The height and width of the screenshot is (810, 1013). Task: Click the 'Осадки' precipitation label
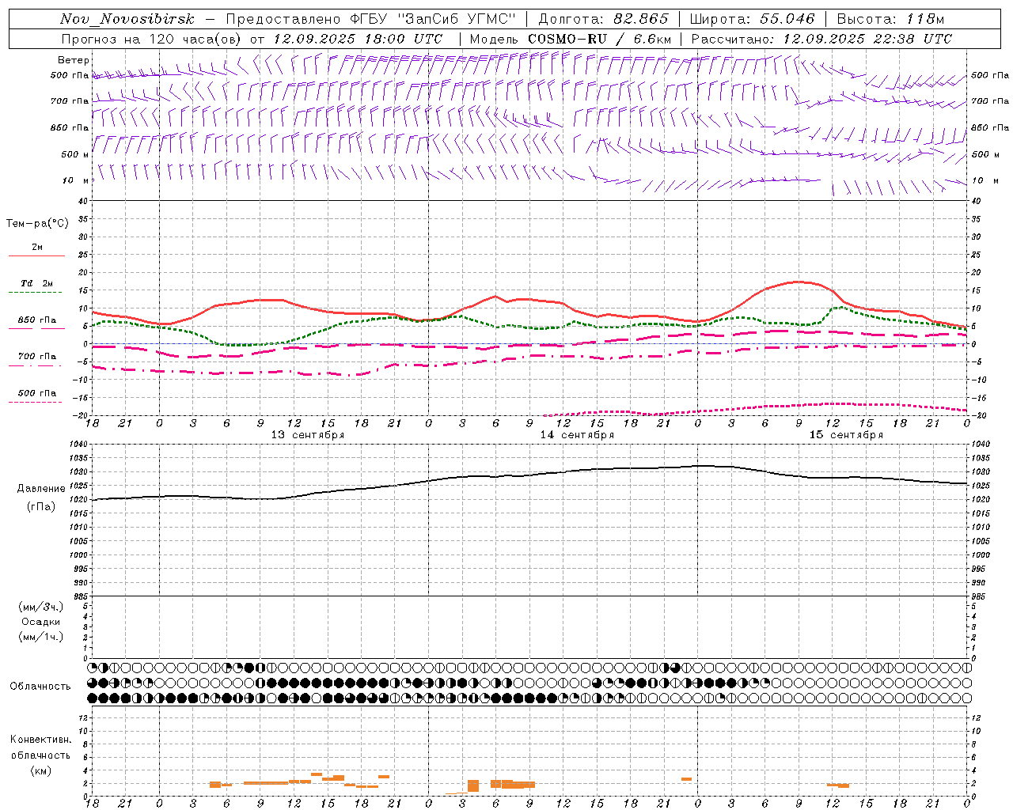(x=41, y=622)
